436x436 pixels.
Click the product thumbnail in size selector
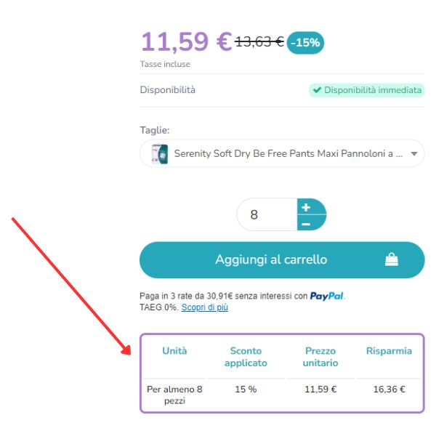pyautogui.click(x=160, y=154)
